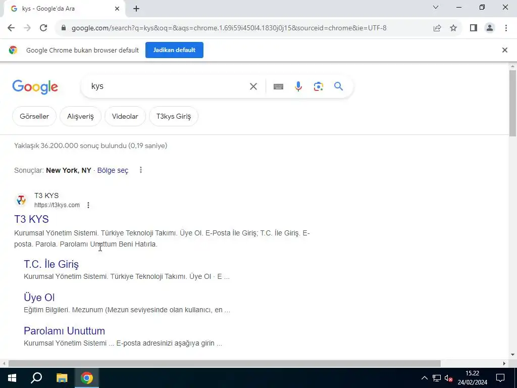Click the muted volume tray icon
The width and height of the screenshot is (517, 388).
click(x=448, y=378)
